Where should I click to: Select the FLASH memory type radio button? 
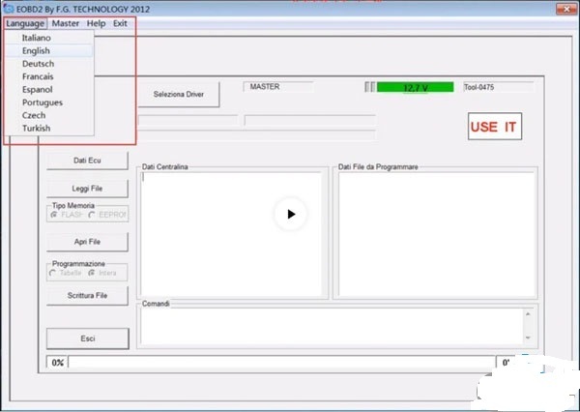point(54,215)
